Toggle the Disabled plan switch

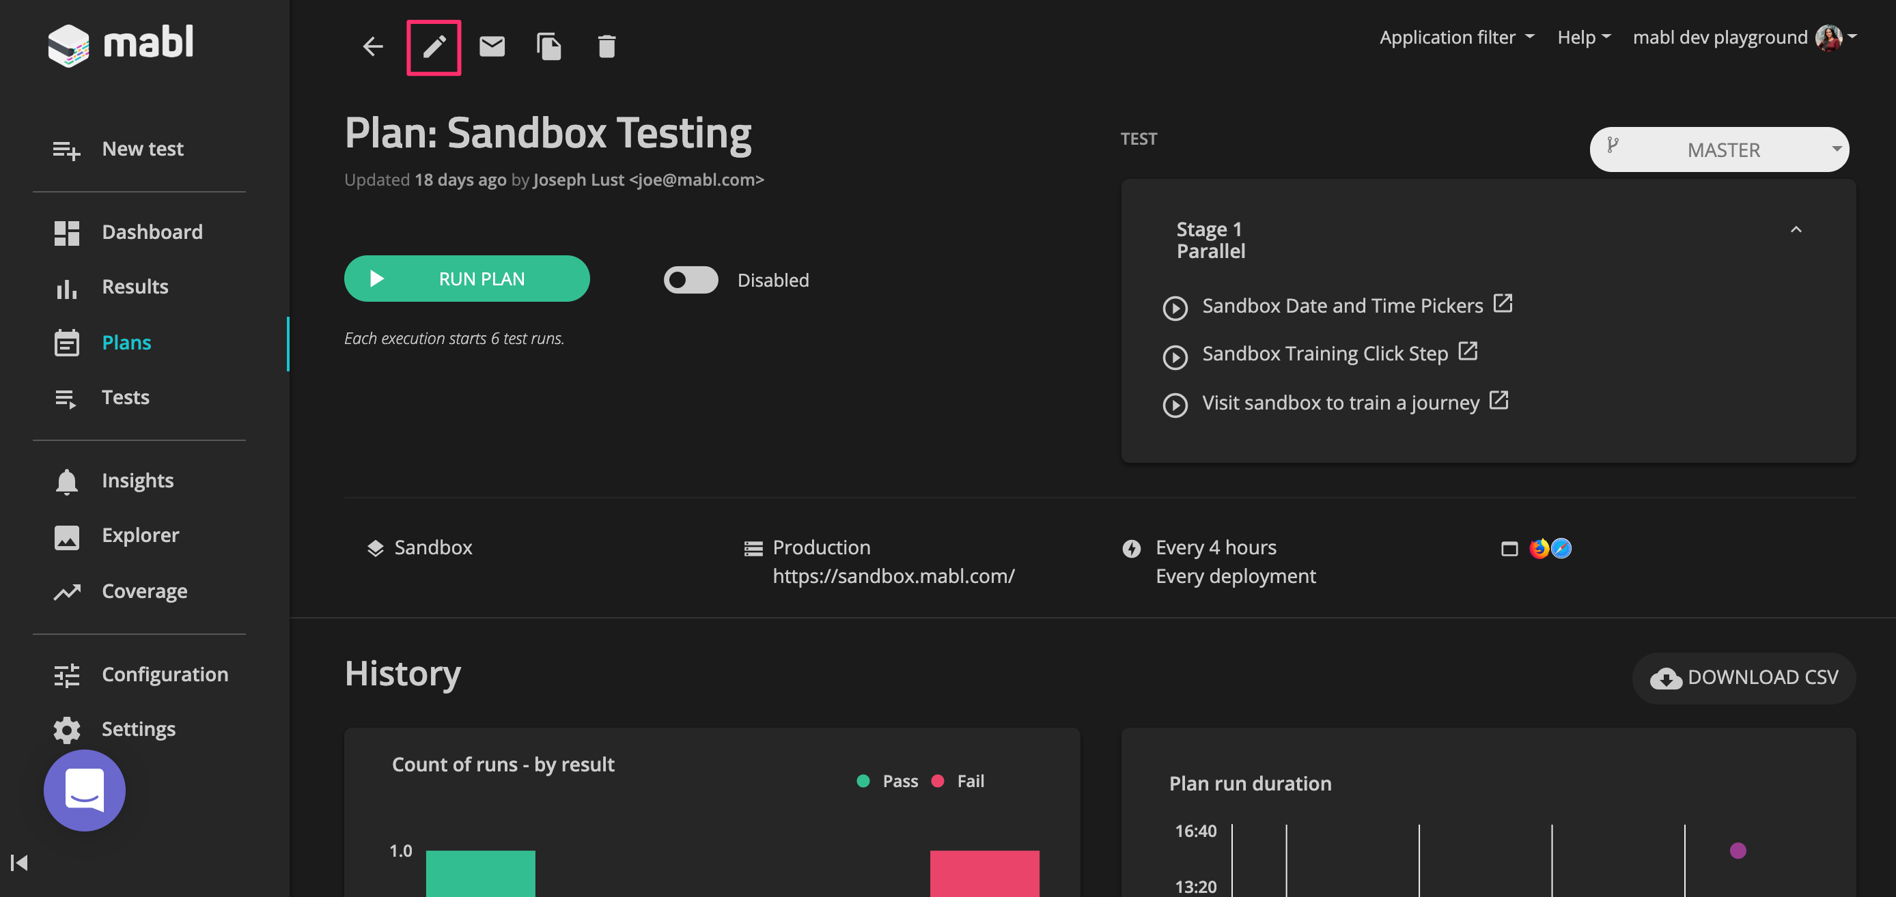pos(691,281)
